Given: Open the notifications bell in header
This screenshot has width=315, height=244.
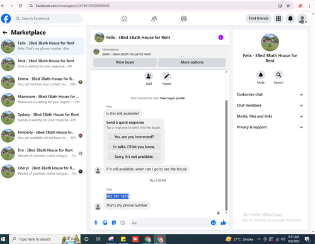Looking at the screenshot, I should [x=290, y=19].
